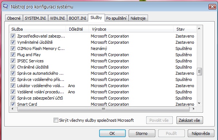The height and width of the screenshot is (140, 218).
Task: Sort by the Výrobce column header
Action: (x=131, y=29)
